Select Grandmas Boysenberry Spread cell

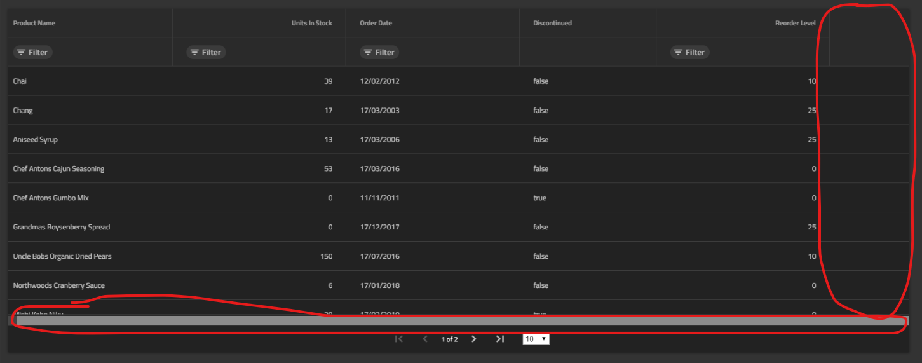pos(90,228)
